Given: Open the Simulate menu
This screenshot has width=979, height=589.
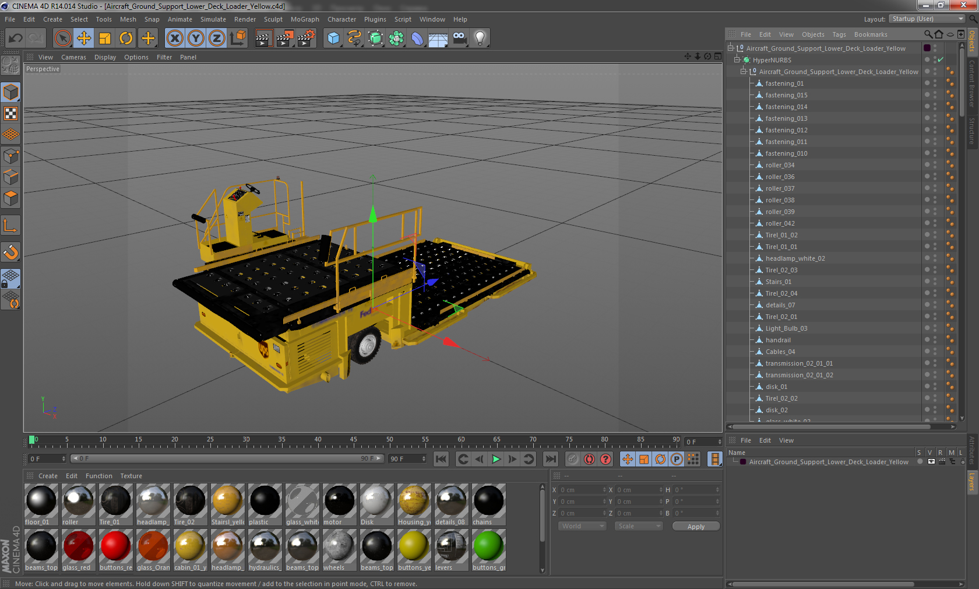Looking at the screenshot, I should (x=213, y=19).
